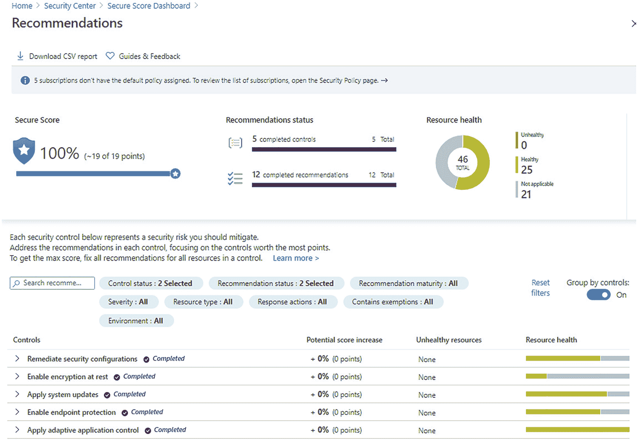Click the search magnifier icon
The height and width of the screenshot is (441, 638).
click(x=16, y=283)
